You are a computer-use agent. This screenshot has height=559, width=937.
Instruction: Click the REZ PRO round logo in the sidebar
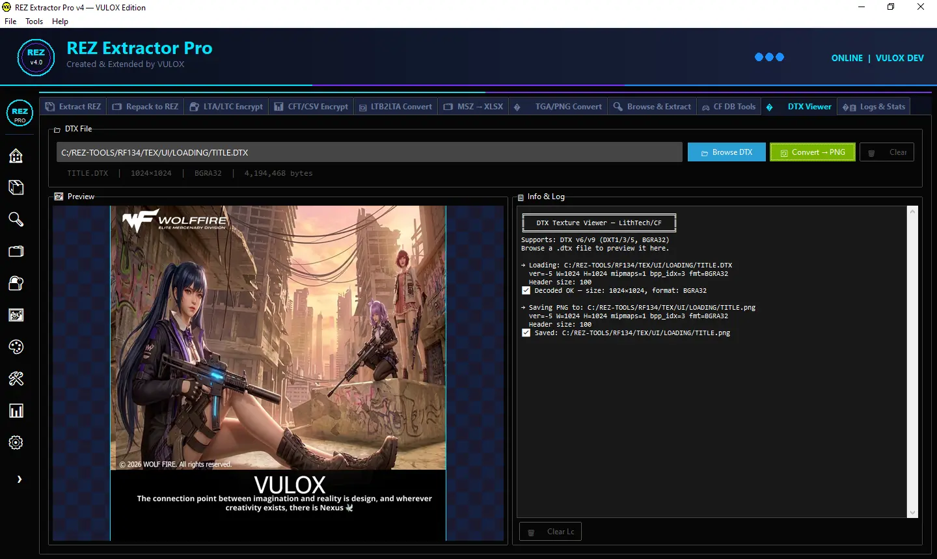[20, 113]
